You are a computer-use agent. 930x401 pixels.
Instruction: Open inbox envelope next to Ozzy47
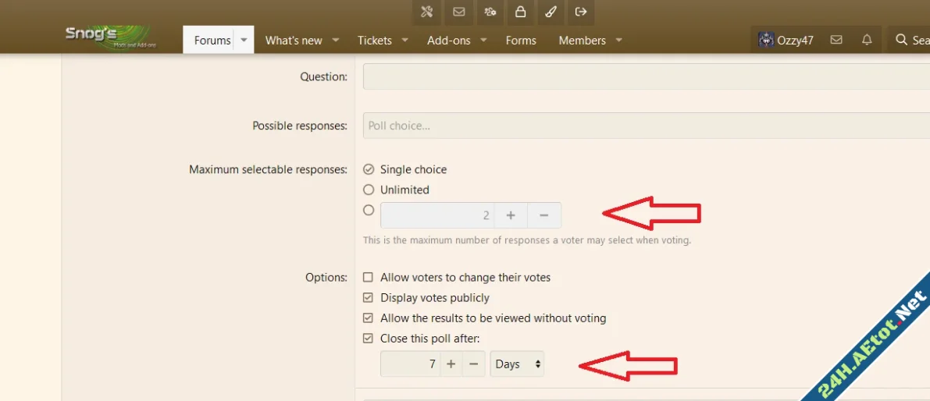[x=836, y=40]
